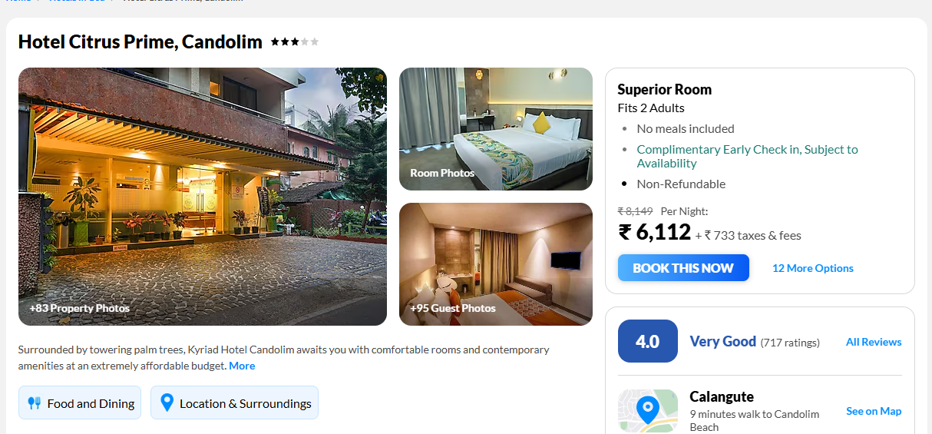Open the 12 More Options link
This screenshot has height=434, width=932.
point(813,268)
